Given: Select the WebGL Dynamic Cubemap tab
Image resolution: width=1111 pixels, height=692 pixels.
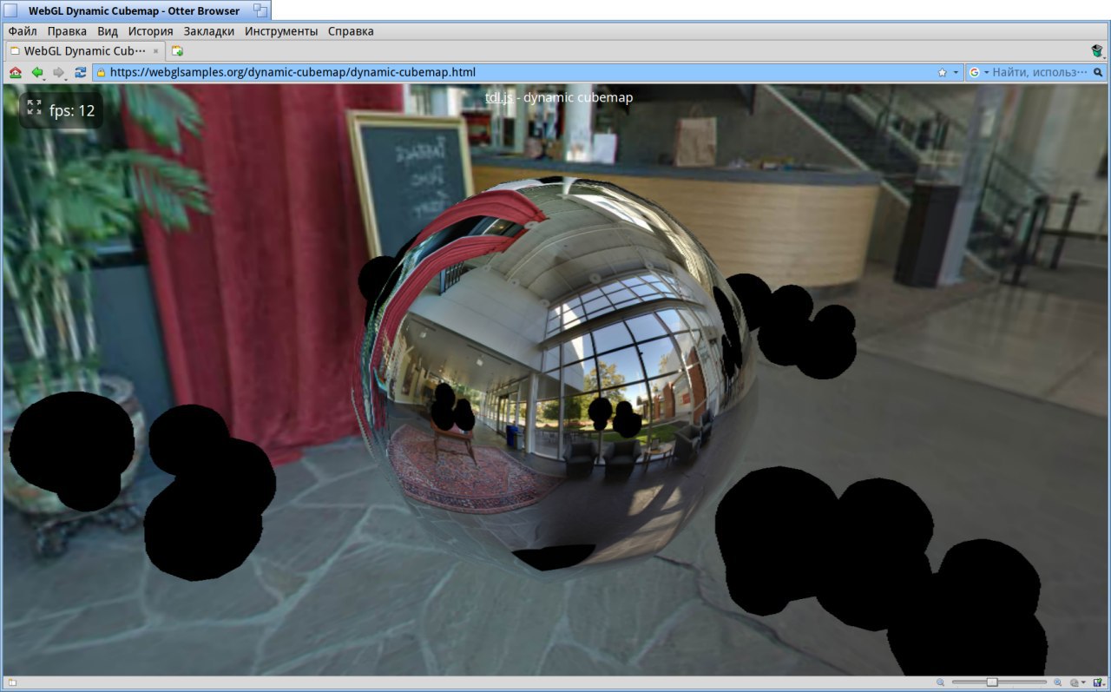Looking at the screenshot, I should pyautogui.click(x=84, y=51).
